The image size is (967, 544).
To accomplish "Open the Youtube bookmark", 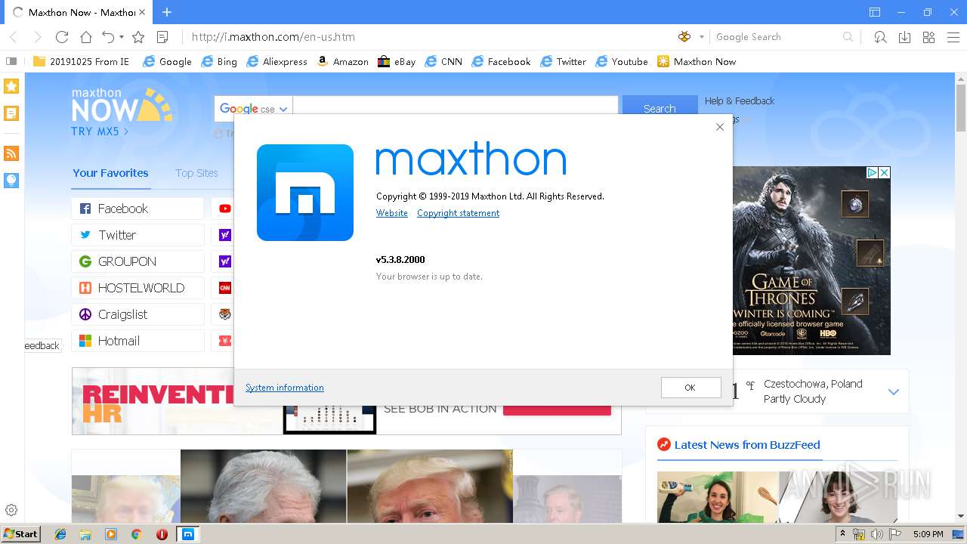I will (x=622, y=61).
